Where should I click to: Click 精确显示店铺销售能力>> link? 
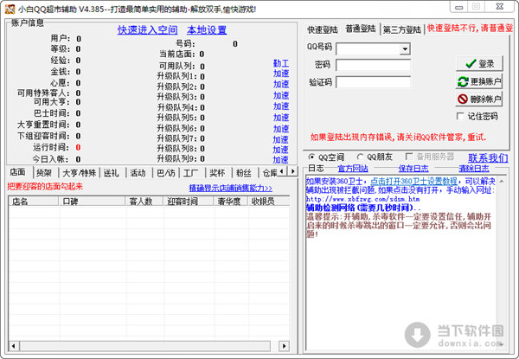(x=230, y=188)
